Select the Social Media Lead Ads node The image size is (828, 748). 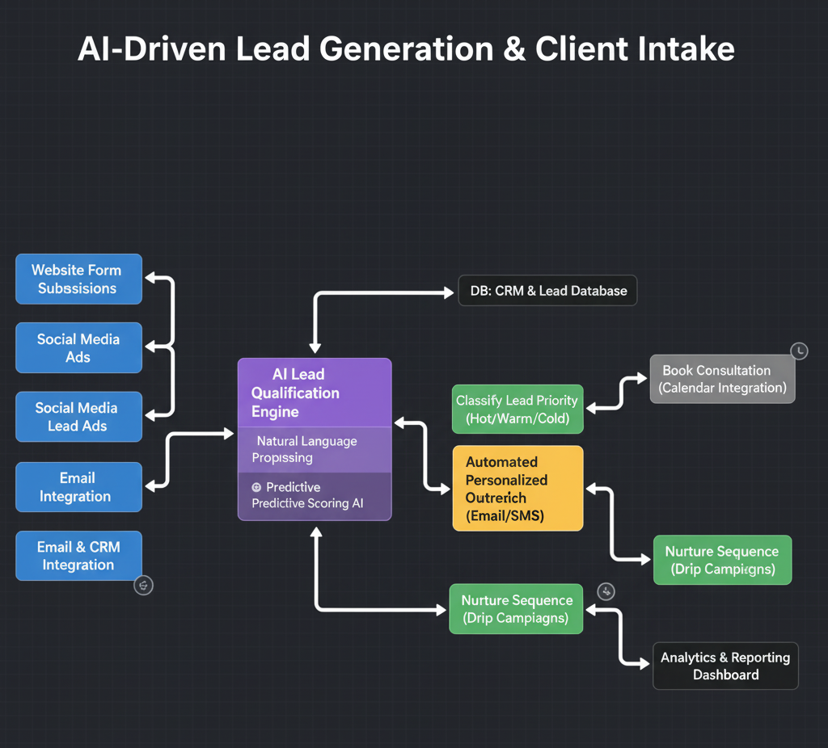point(78,417)
